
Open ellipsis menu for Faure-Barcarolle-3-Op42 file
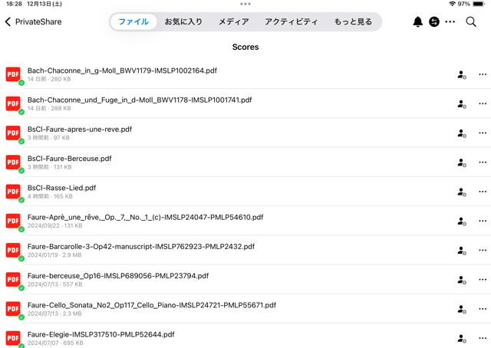[483, 251]
